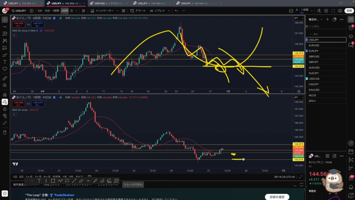
Task: Open a new browser tab with plus
Action: coord(221,3)
